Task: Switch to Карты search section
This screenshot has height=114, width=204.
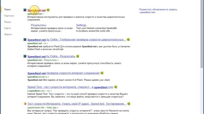Action: point(8,28)
